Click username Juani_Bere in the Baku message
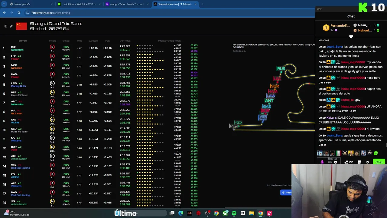The height and width of the screenshot is (218, 387). [334, 47]
